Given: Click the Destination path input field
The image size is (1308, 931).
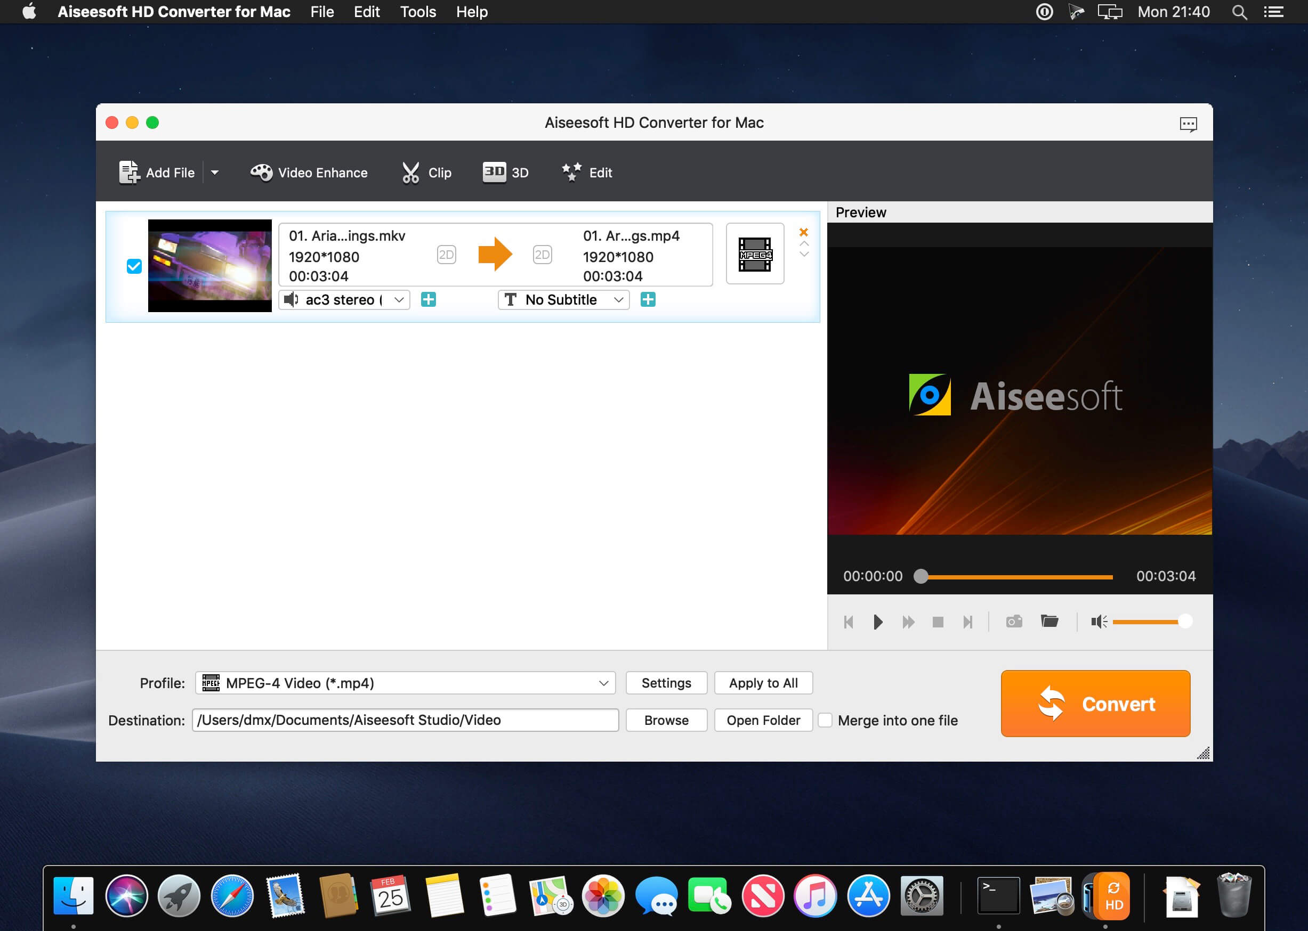Looking at the screenshot, I should pyautogui.click(x=405, y=720).
